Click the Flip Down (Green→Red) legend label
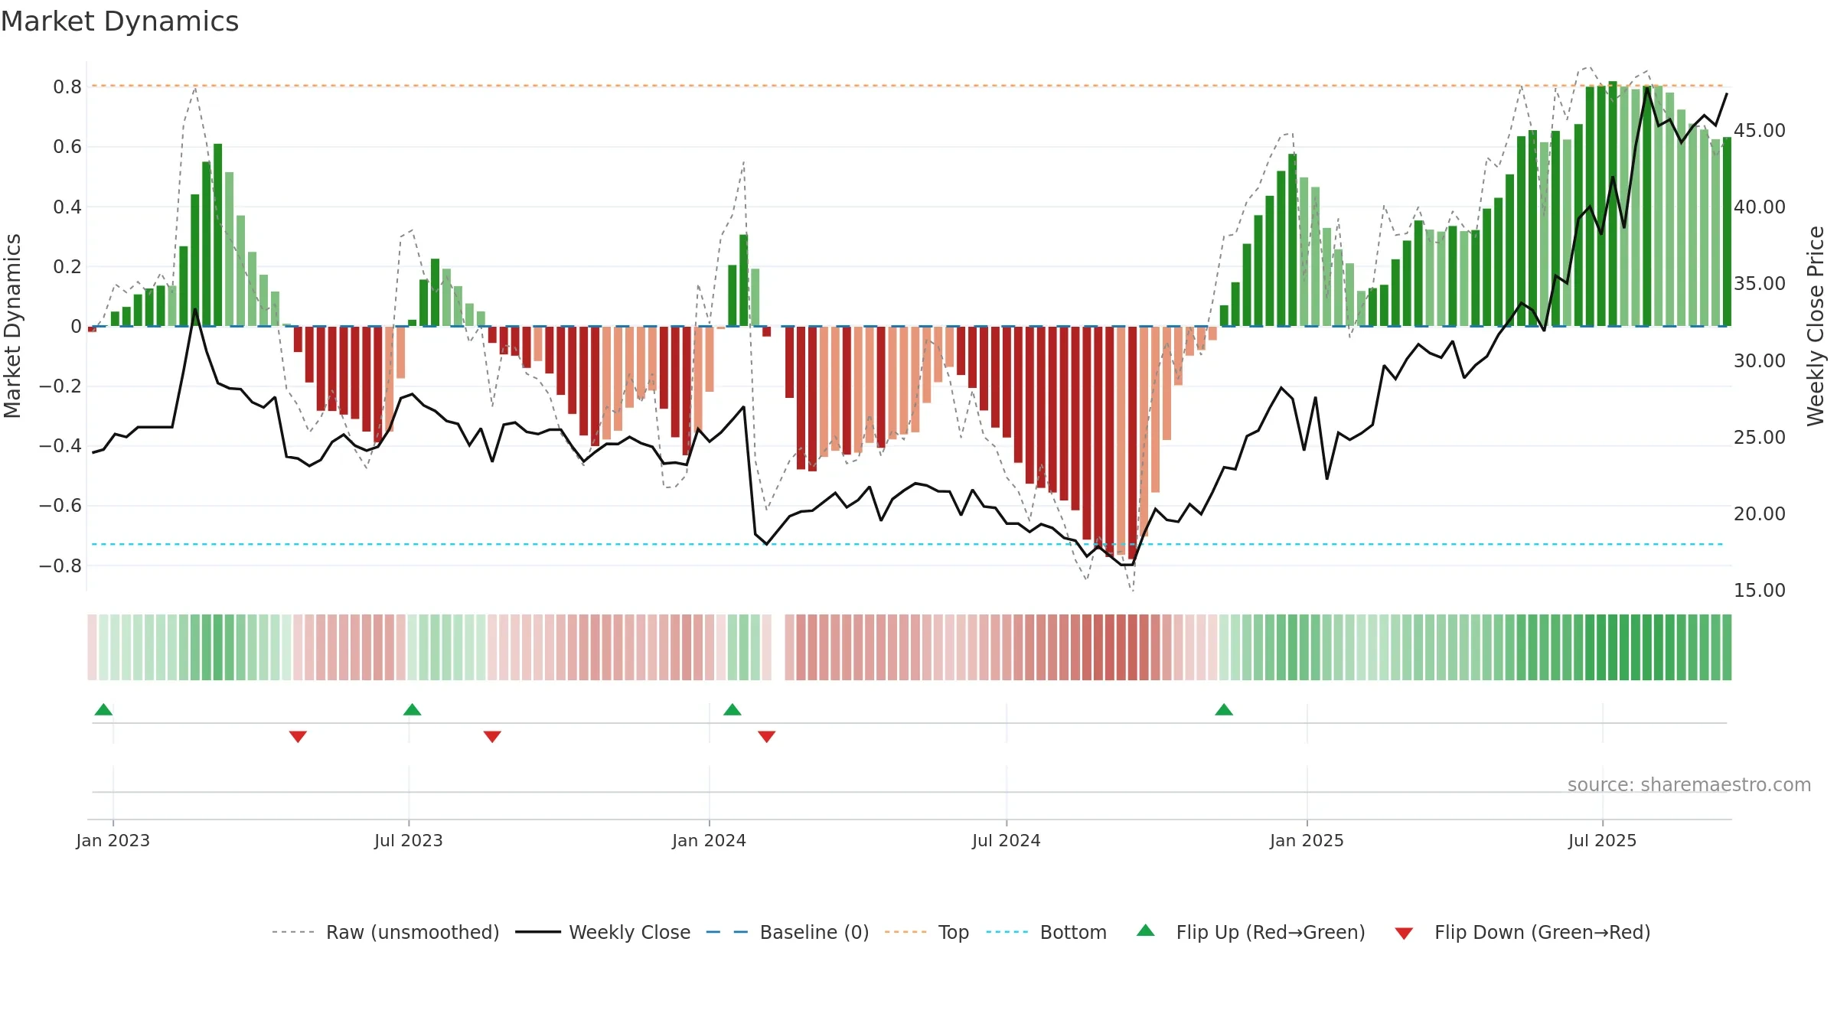Image resolution: width=1837 pixels, height=1033 pixels. click(1542, 932)
